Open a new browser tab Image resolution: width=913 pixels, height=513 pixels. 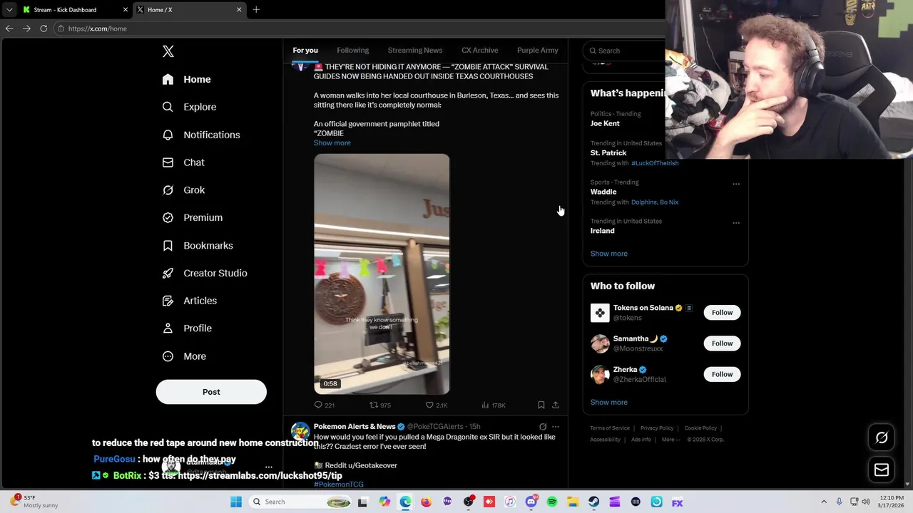[x=256, y=10]
